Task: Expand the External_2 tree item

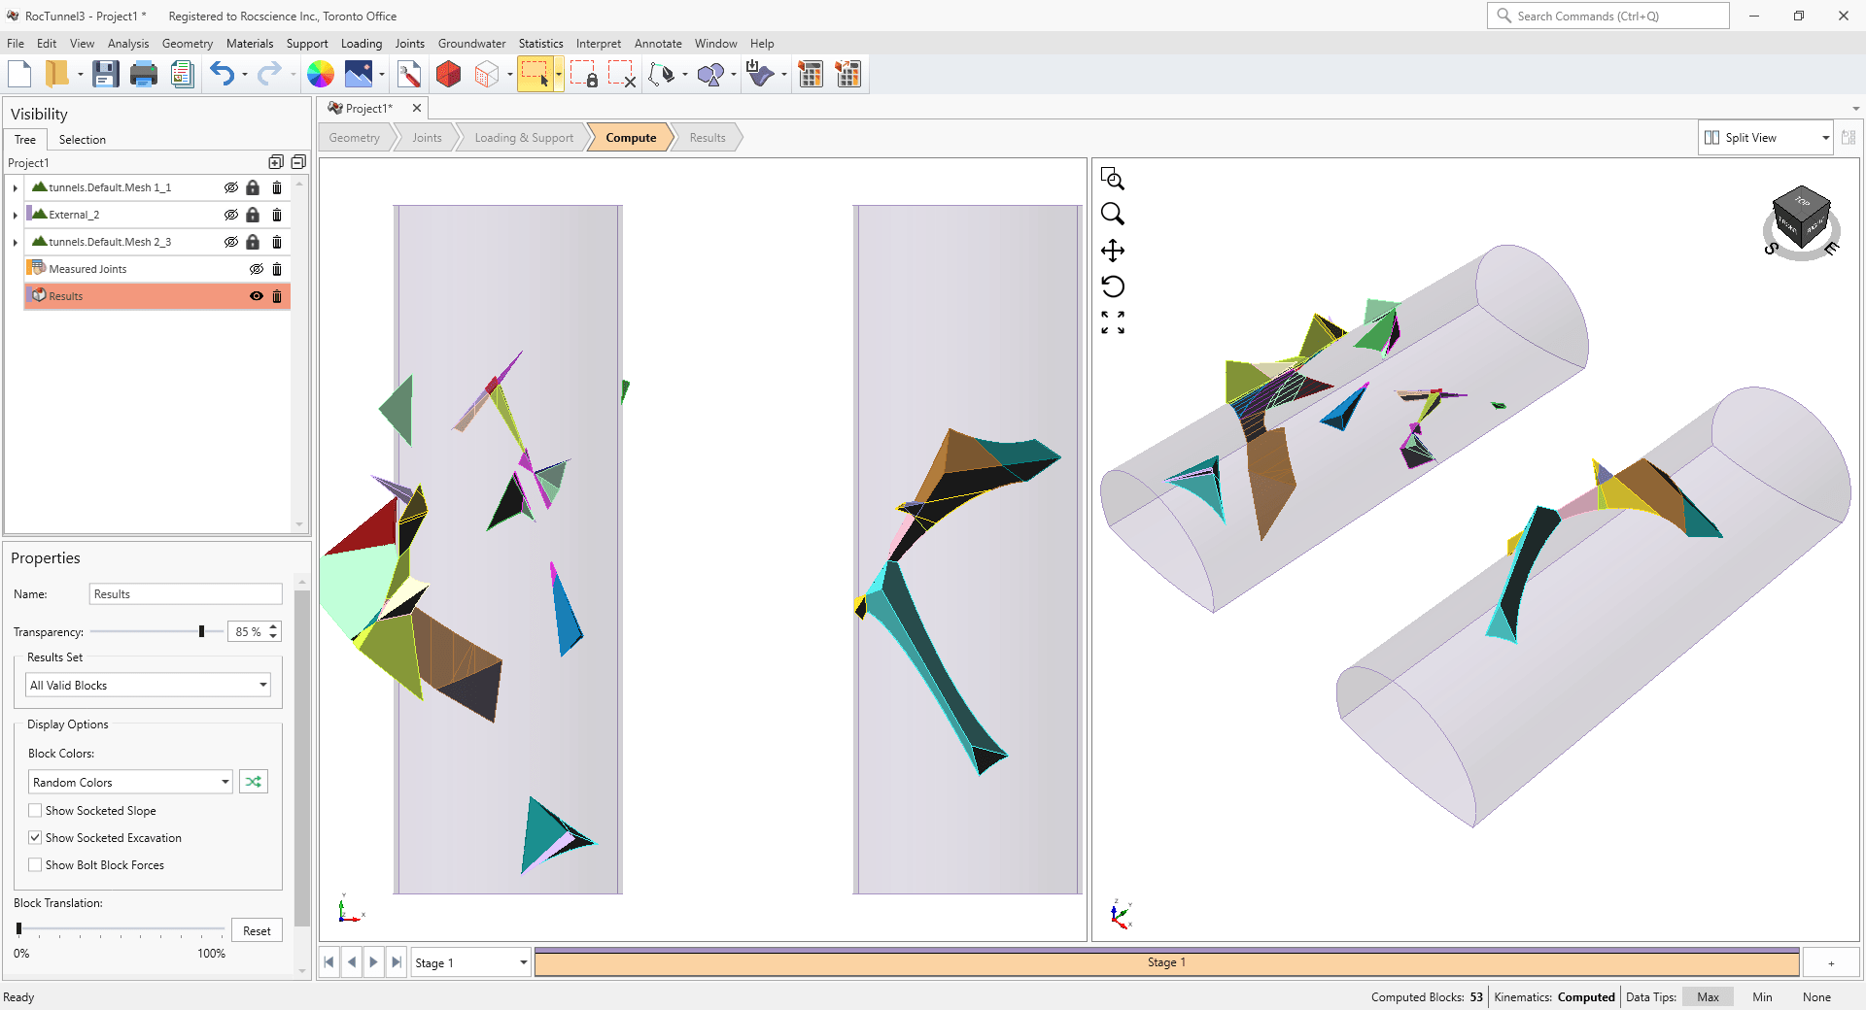Action: (x=13, y=214)
